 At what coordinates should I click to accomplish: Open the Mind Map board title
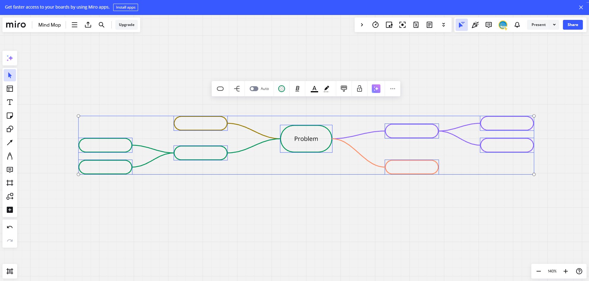50,25
